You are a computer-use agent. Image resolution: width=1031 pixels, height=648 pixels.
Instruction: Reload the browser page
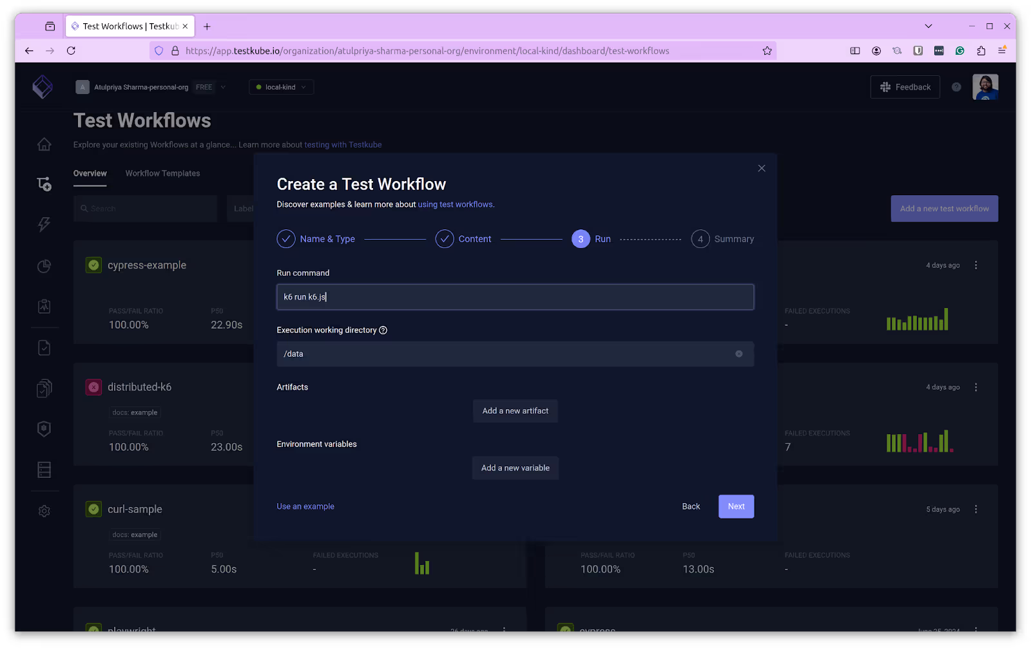(x=71, y=51)
